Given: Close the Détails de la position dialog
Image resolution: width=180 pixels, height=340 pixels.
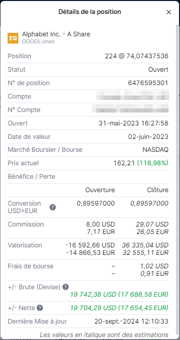Looking at the screenshot, I should pos(169,12).
